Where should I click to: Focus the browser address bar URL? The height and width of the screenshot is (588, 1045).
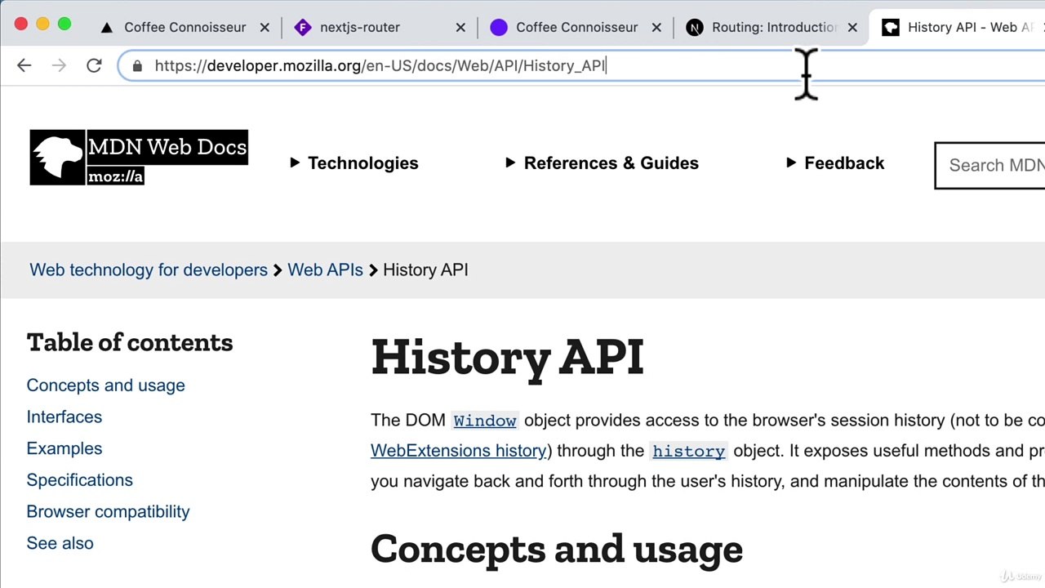click(380, 65)
